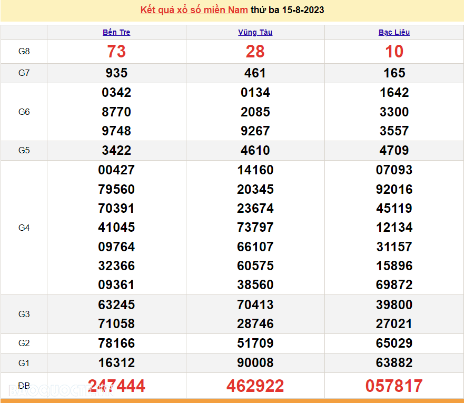
Task: Click the G6 number 3300
Action: click(394, 112)
